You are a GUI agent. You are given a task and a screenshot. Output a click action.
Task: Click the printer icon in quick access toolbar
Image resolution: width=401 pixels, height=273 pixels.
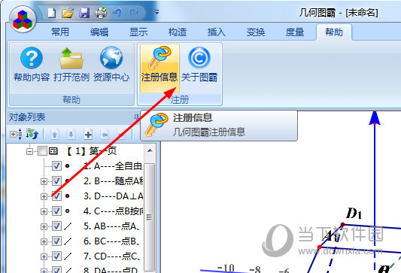[101, 13]
